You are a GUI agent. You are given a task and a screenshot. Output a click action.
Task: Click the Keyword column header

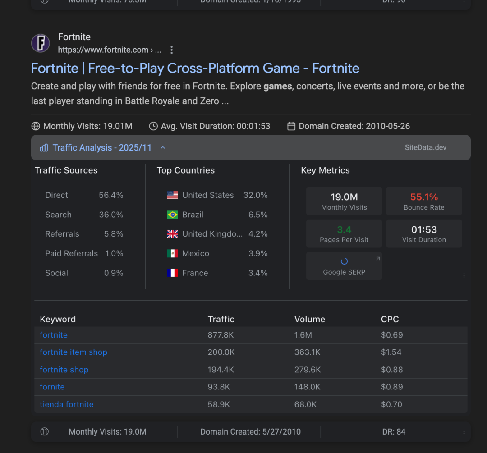(x=58, y=319)
